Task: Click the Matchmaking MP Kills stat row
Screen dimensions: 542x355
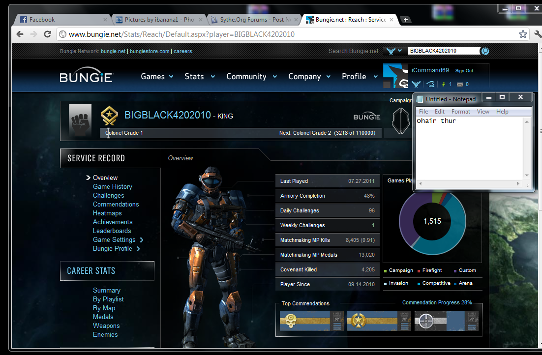Action: tap(328, 240)
